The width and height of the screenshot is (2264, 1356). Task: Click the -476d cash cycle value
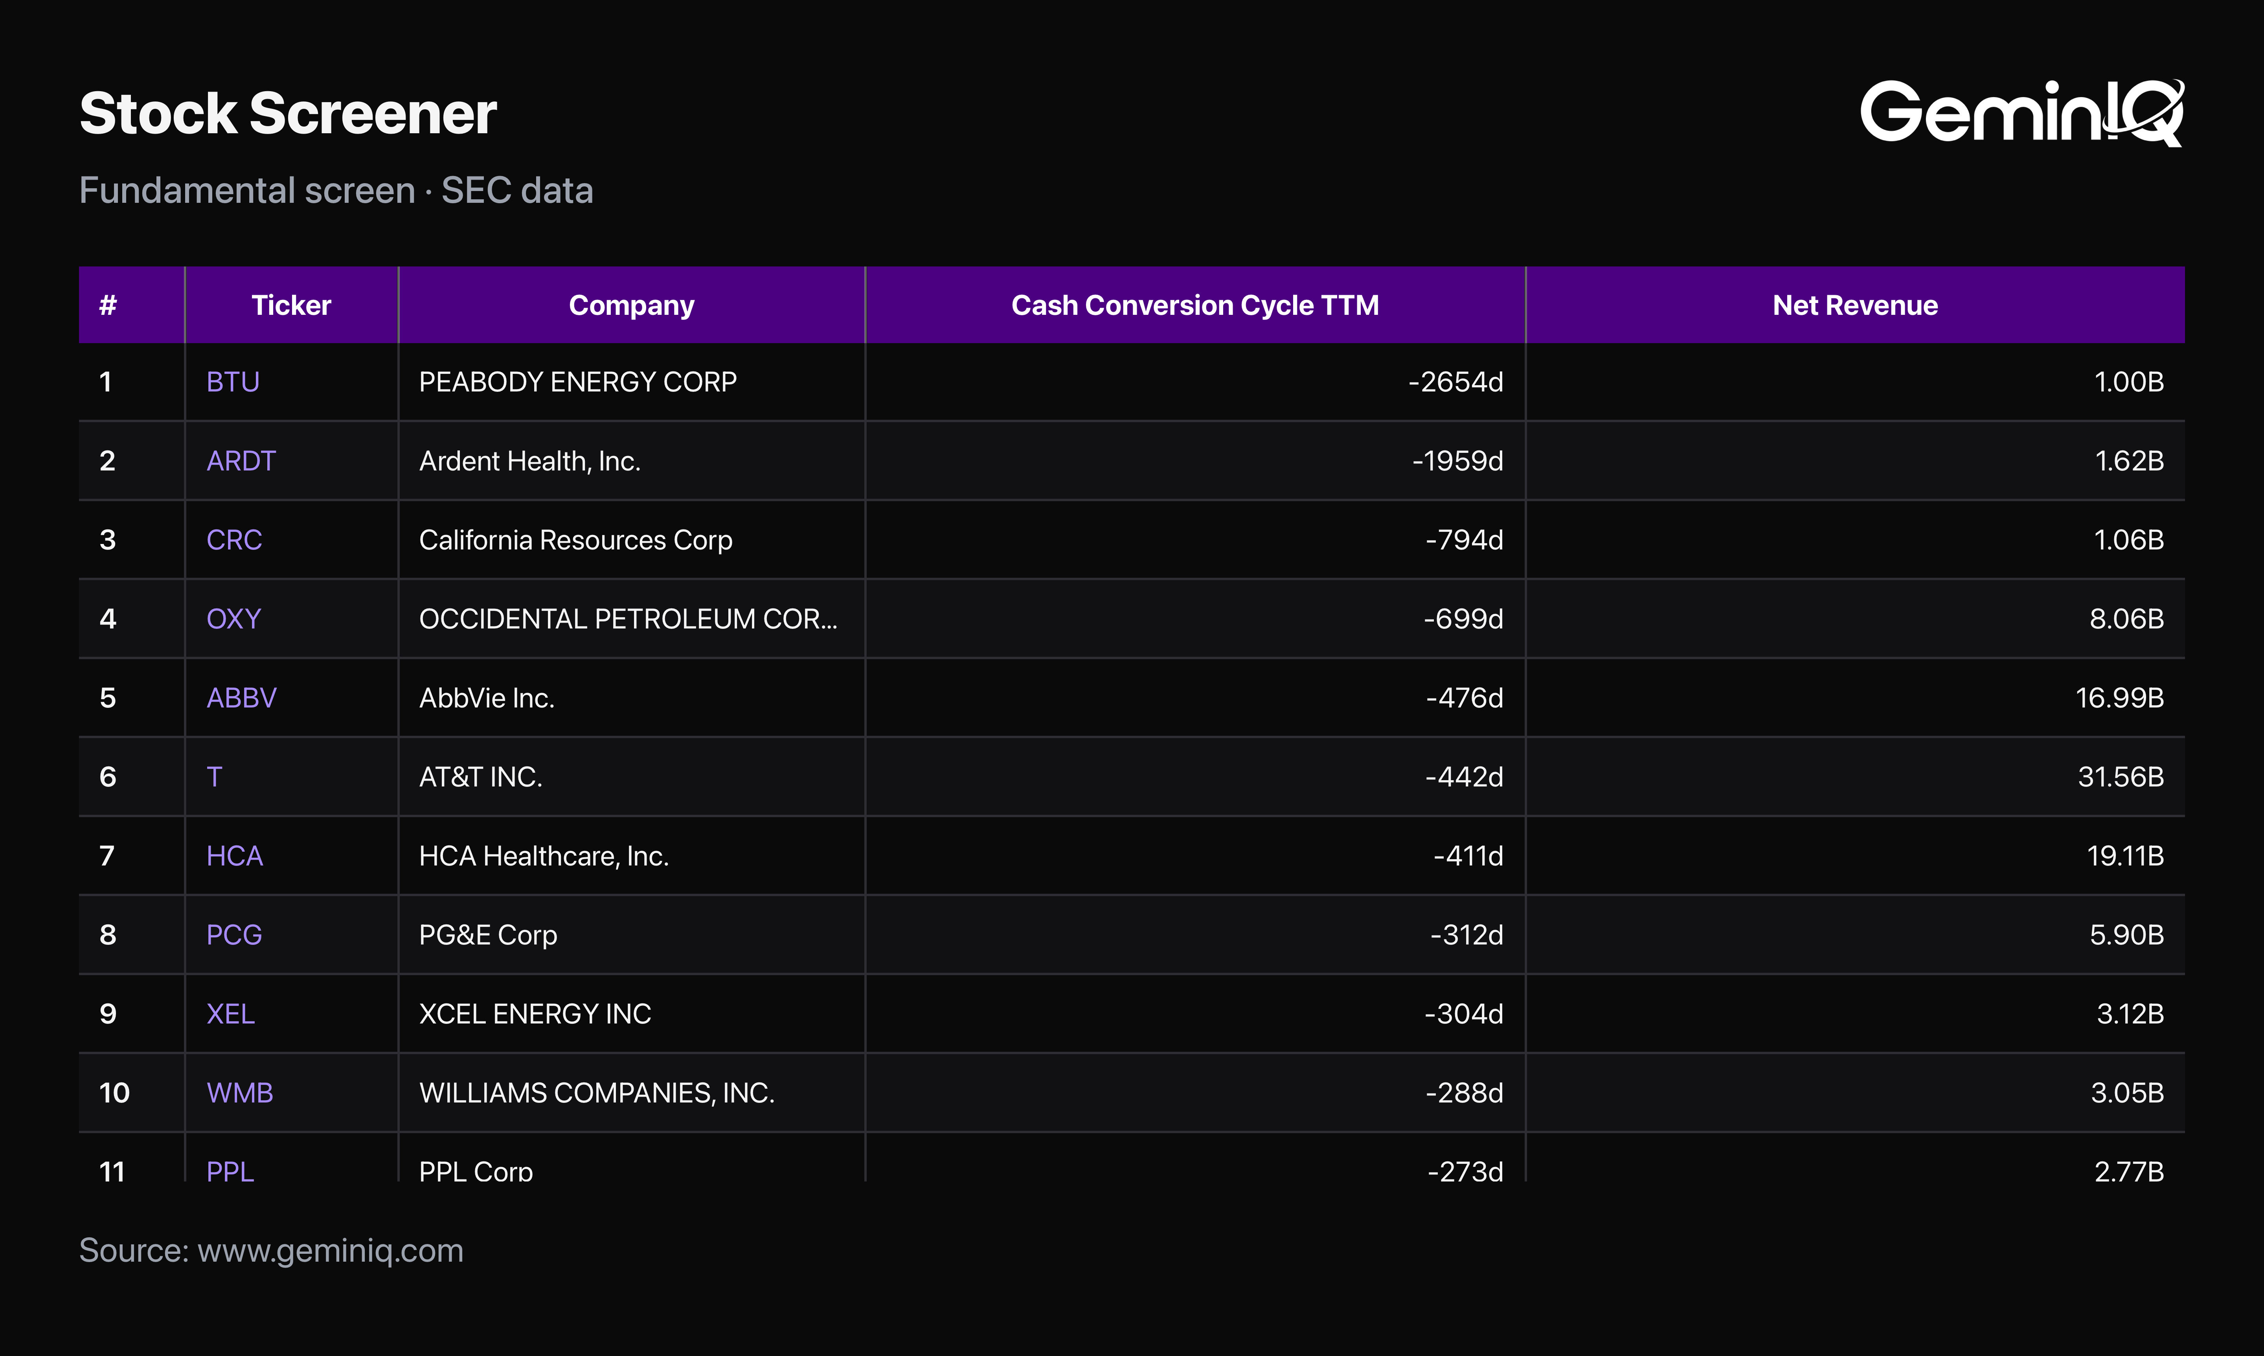point(1465,698)
